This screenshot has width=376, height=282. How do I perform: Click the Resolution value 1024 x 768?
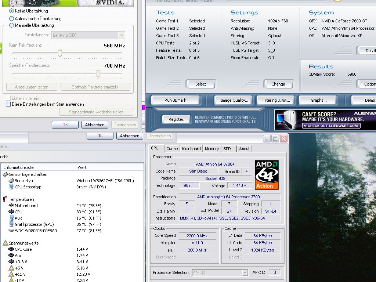pyautogui.click(x=278, y=21)
